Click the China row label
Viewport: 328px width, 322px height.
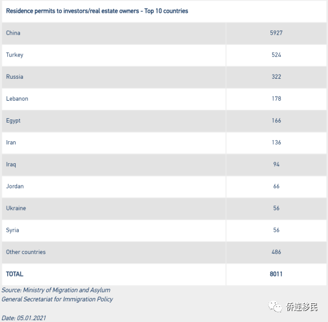coord(13,33)
